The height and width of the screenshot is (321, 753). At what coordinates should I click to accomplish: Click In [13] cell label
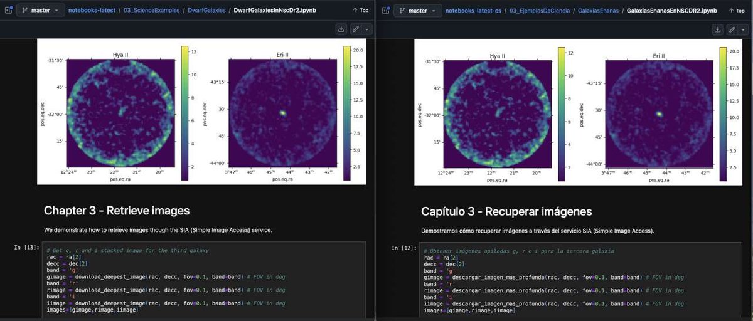pos(26,248)
